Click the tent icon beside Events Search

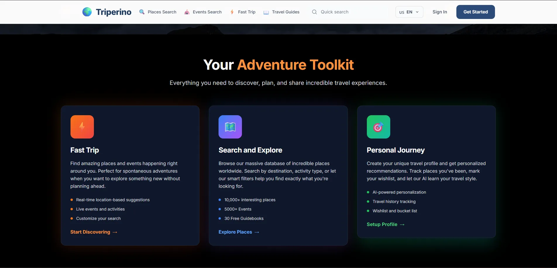[187, 12]
